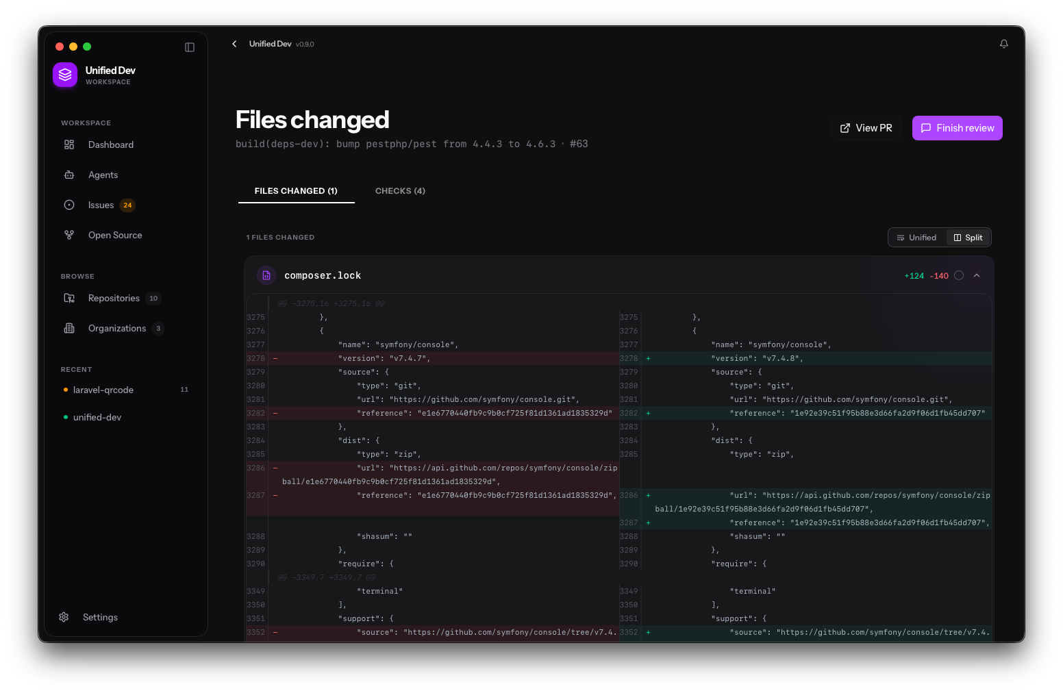Viewport: 1063px width, 693px height.
Task: Click the Finish review button
Action: click(957, 128)
